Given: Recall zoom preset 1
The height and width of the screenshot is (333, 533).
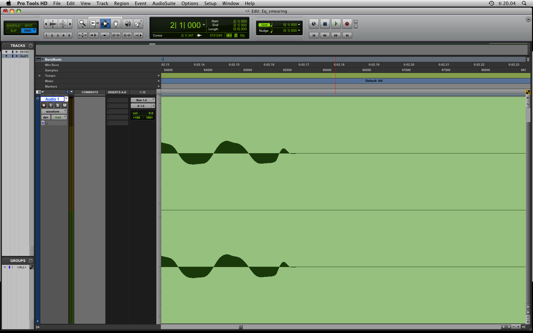Looking at the screenshot, I should point(46,35).
